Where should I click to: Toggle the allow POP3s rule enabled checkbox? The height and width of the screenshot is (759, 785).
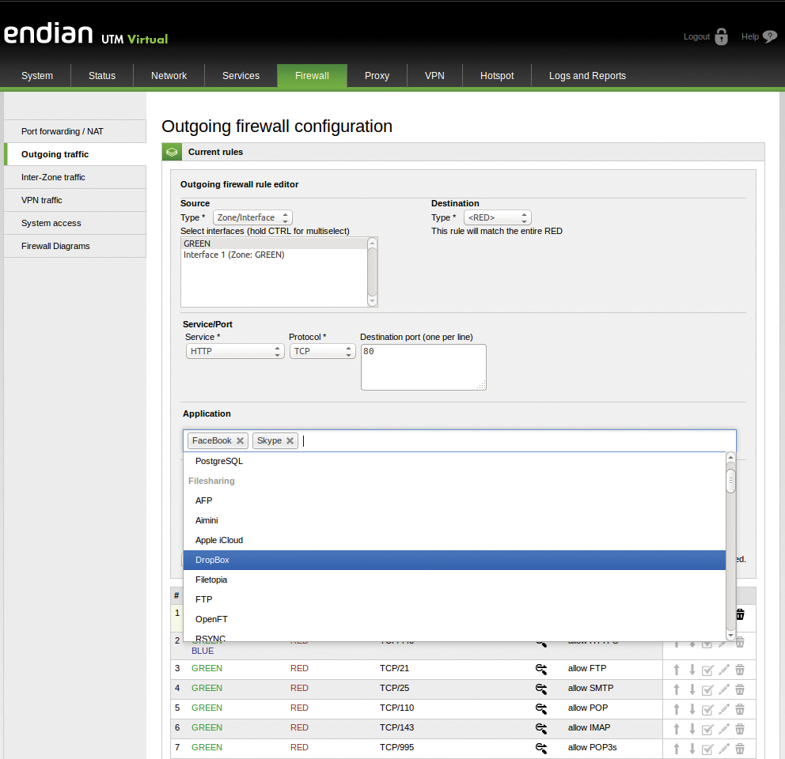[707, 749]
